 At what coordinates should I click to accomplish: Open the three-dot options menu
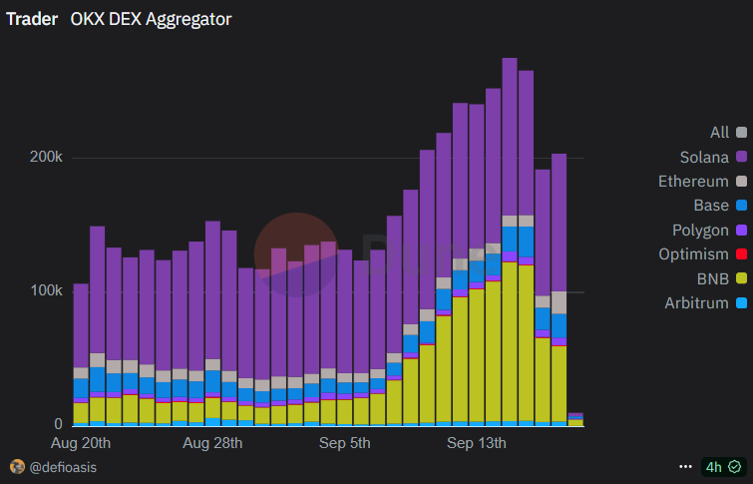coord(686,467)
